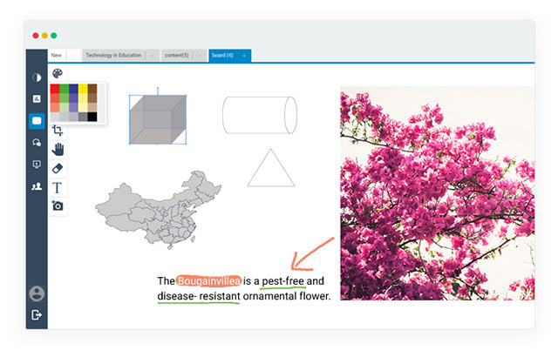Open the contrast half-circle sidebar icon

point(37,77)
